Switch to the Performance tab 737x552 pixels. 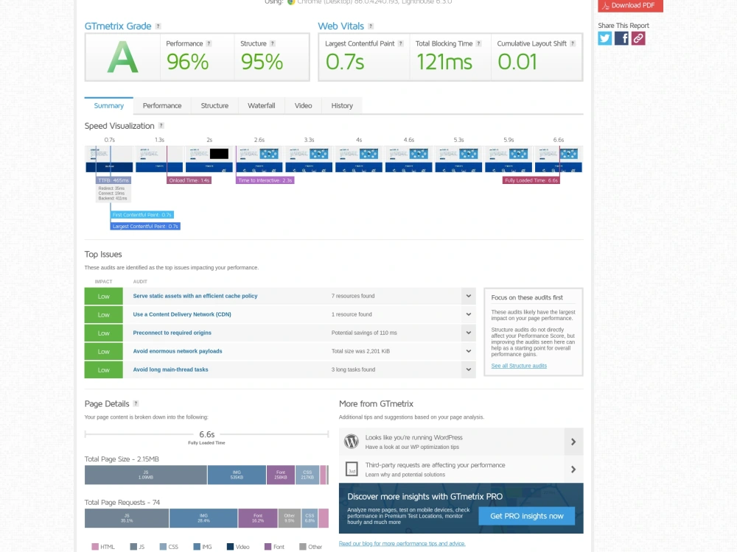click(x=162, y=105)
